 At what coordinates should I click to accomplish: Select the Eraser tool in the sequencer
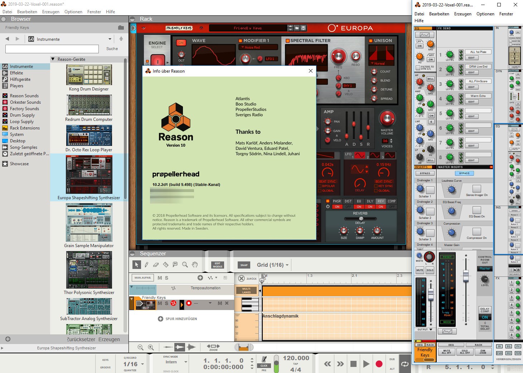pos(156,265)
